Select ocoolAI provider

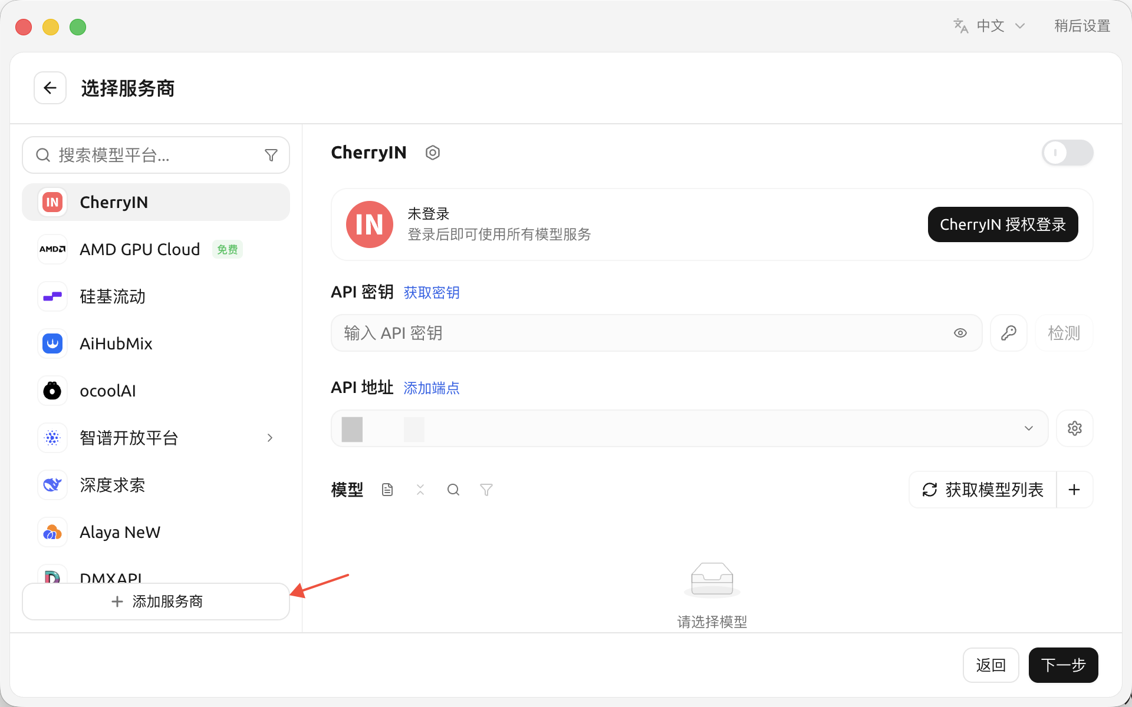[156, 391]
